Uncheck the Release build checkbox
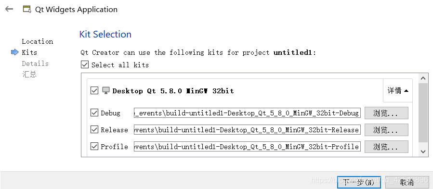The image size is (433, 189). pos(94,130)
